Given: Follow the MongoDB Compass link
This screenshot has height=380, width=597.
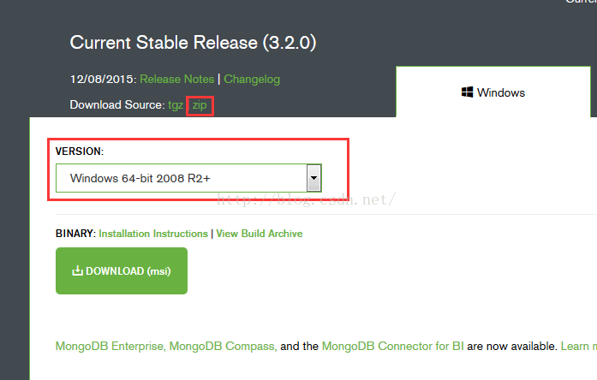Looking at the screenshot, I should coord(223,346).
